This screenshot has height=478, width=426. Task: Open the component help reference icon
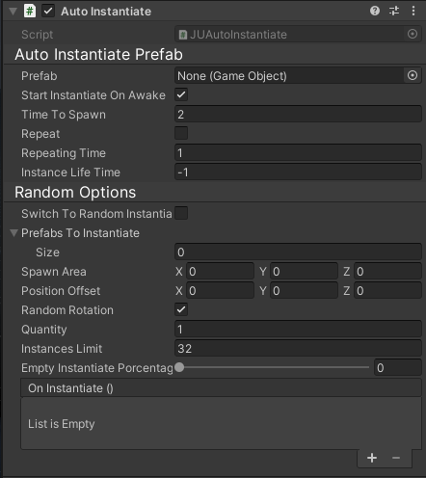click(375, 11)
